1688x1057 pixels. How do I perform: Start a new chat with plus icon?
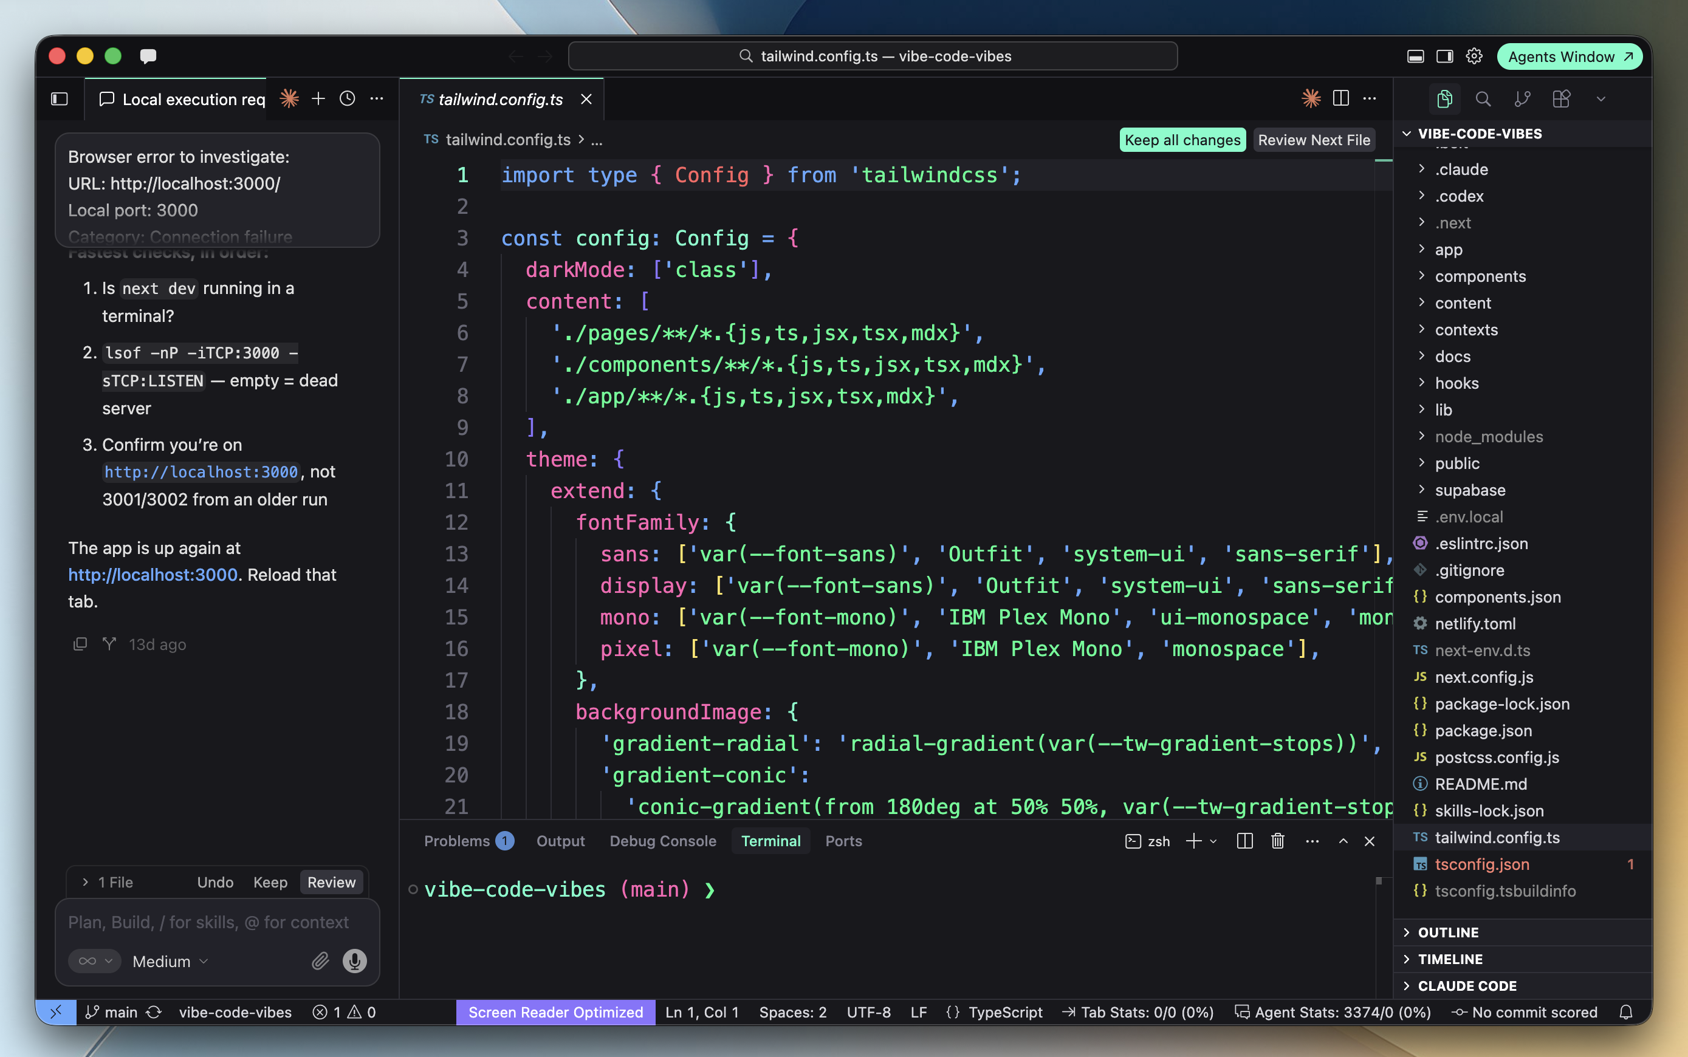tap(318, 98)
